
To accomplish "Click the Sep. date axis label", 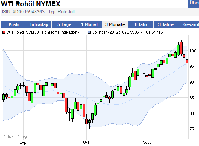I will click(23, 142).
